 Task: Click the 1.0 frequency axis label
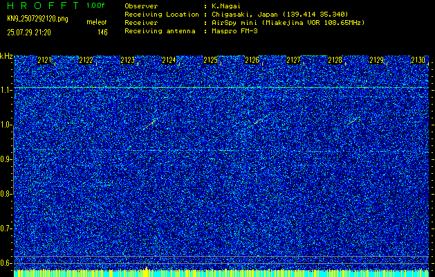[6, 125]
